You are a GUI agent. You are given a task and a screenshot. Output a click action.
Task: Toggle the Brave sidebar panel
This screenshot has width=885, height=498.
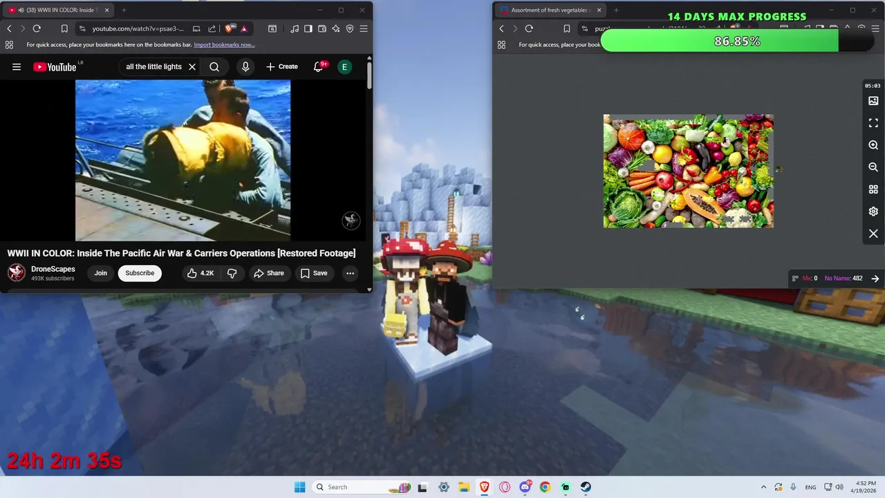pyautogui.click(x=308, y=28)
